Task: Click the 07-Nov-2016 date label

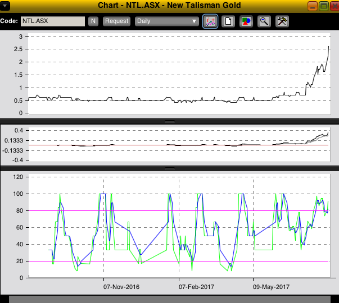Action: tap(121, 287)
